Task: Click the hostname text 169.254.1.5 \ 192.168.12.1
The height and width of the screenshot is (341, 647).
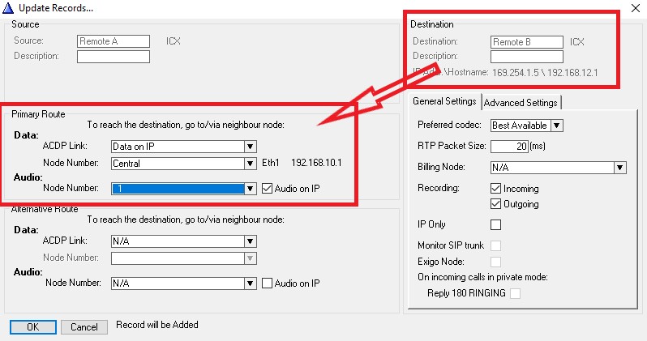Action: click(x=545, y=73)
